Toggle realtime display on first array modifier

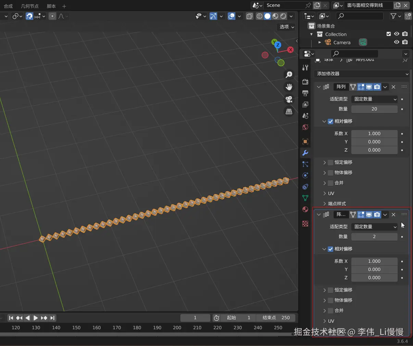pos(369,87)
